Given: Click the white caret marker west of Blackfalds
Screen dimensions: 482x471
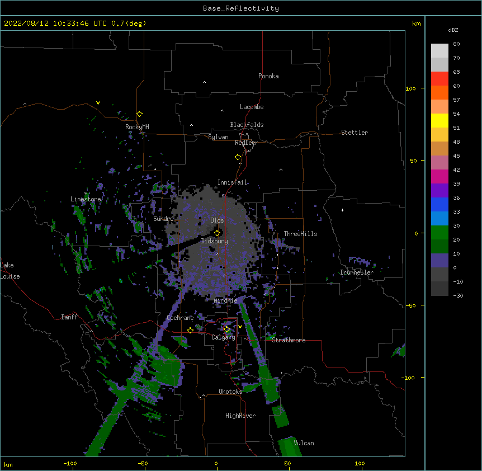Looking at the screenshot, I should point(191,125).
